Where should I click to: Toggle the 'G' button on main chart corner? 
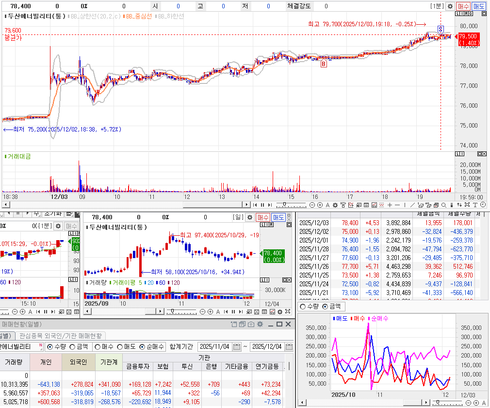tap(471, 14)
